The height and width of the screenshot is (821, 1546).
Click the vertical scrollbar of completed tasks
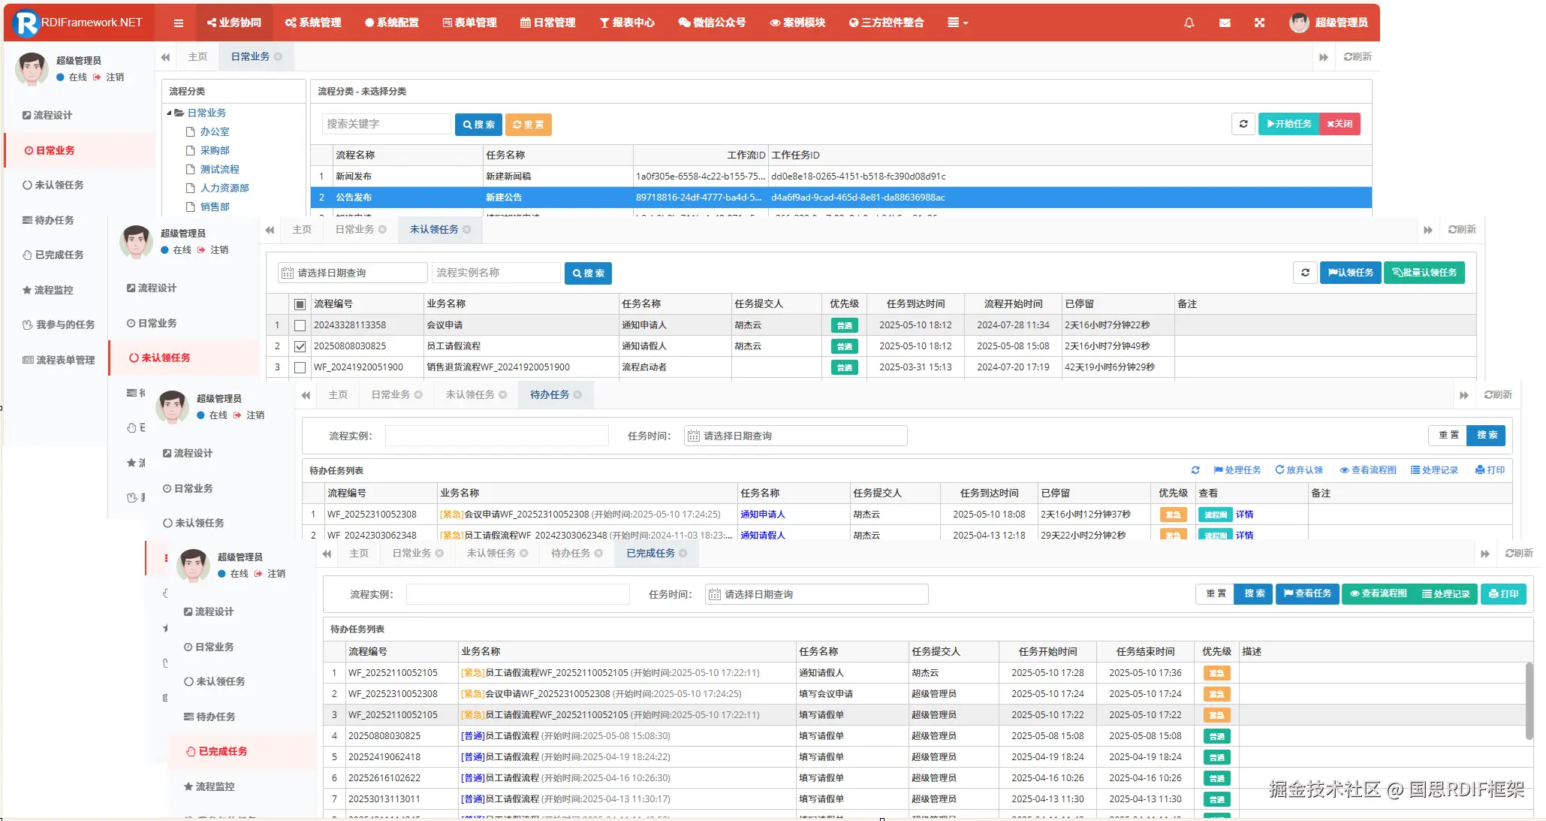[1529, 701]
